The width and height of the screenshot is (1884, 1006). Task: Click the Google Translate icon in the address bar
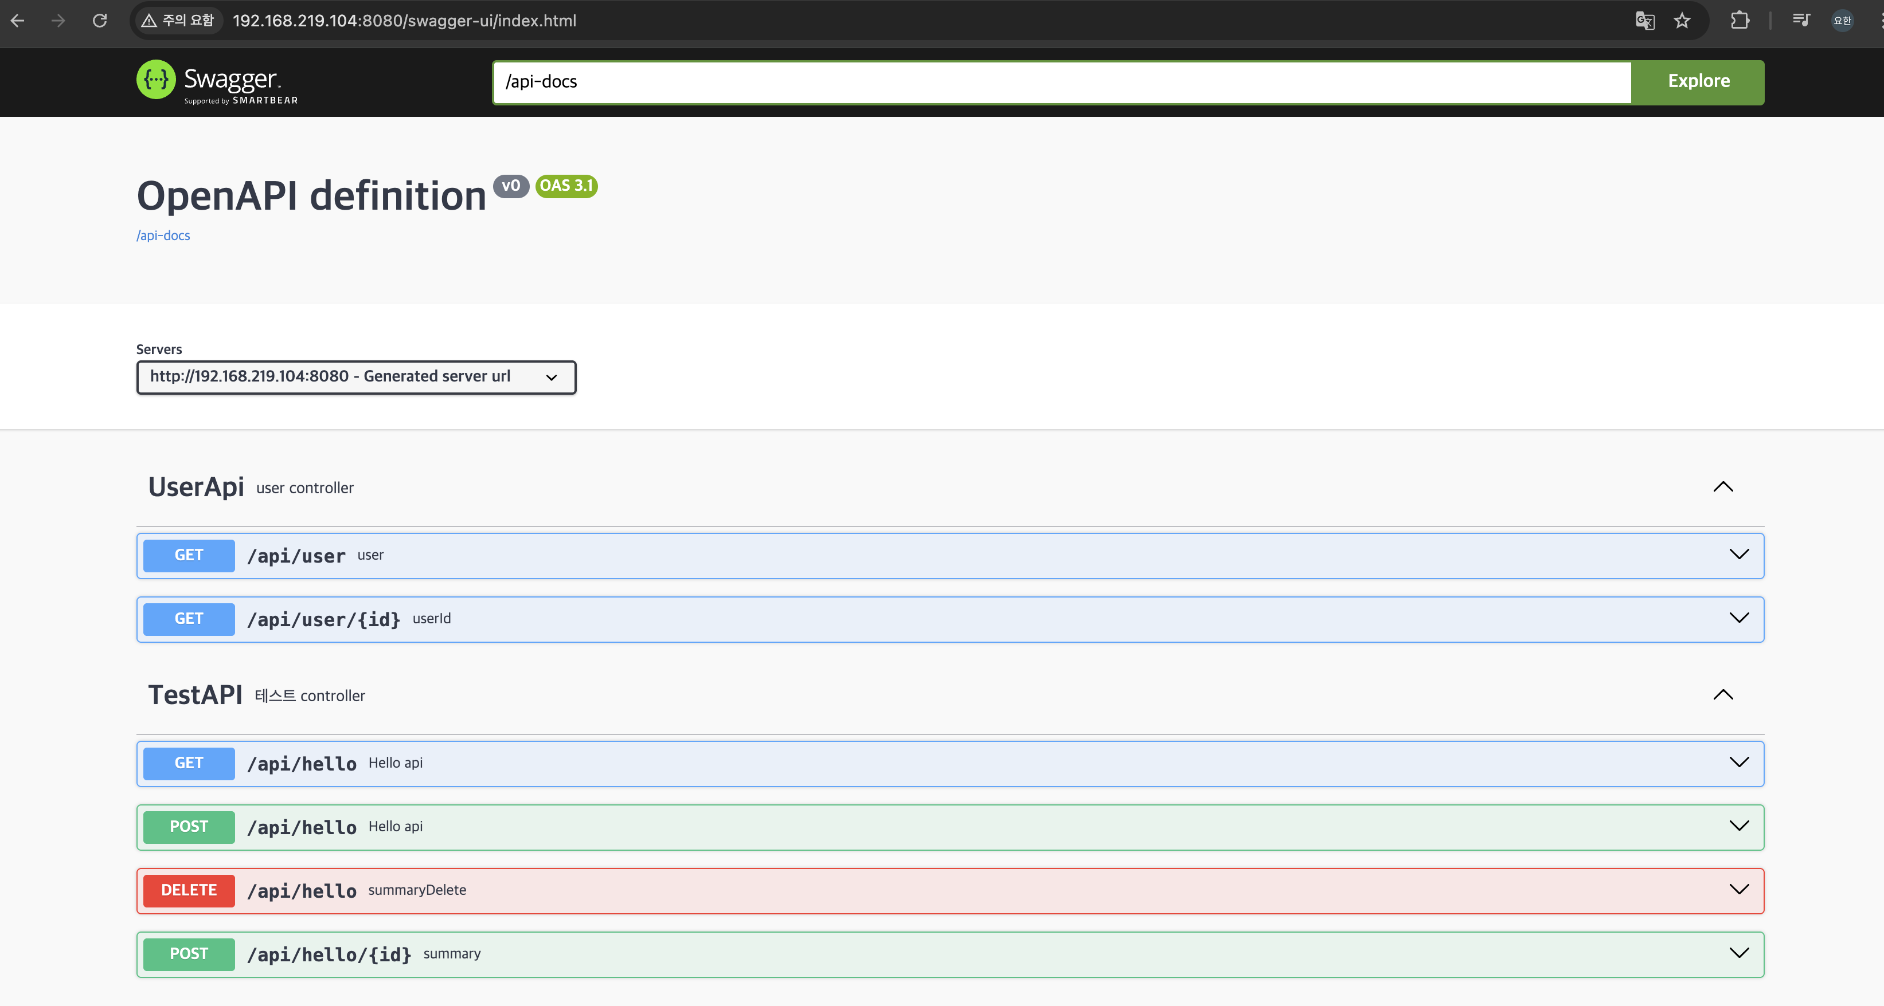click(x=1645, y=21)
